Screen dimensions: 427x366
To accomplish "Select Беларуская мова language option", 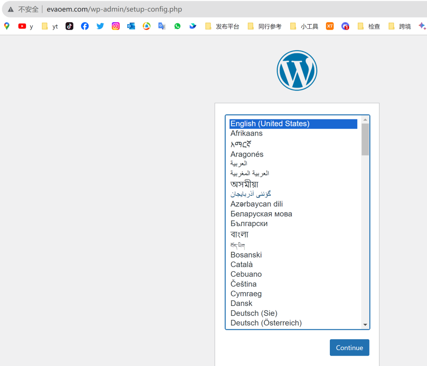I will [x=293, y=214].
